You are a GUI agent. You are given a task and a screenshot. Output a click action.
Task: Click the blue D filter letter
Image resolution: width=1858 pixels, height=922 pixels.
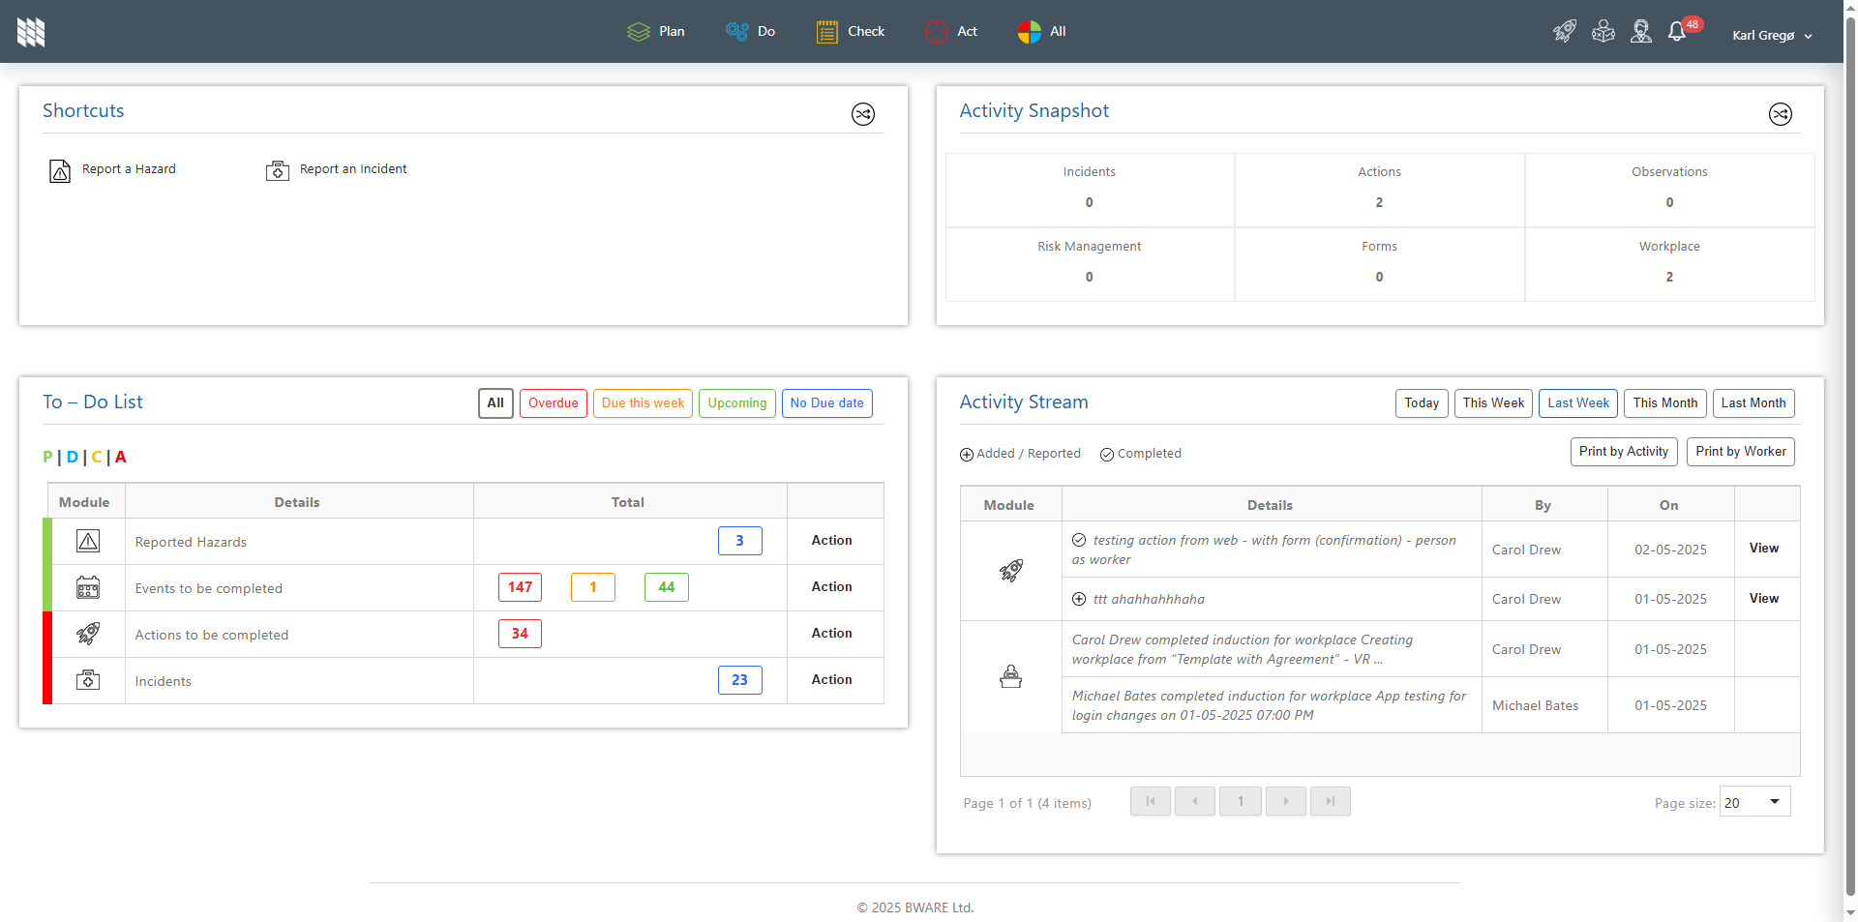(73, 457)
